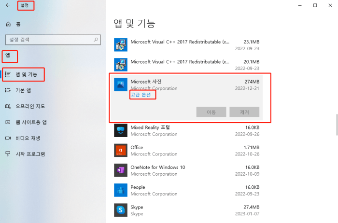338x223 pixels.
Task: Focus the 설정 검색 search box
Action: (x=53, y=40)
